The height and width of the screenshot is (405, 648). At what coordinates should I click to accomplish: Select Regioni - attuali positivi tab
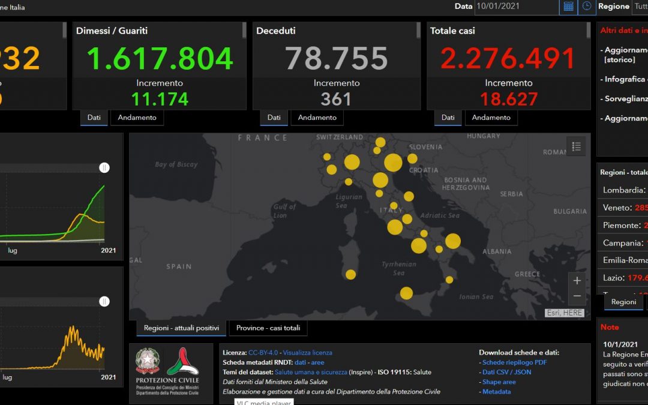[181, 328]
